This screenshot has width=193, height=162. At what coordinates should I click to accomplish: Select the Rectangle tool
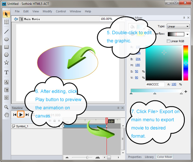pos(6,47)
